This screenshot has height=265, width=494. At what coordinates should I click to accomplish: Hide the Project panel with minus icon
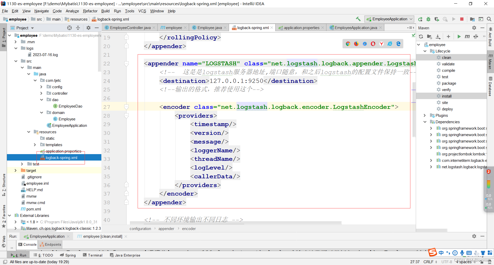(x=97, y=28)
